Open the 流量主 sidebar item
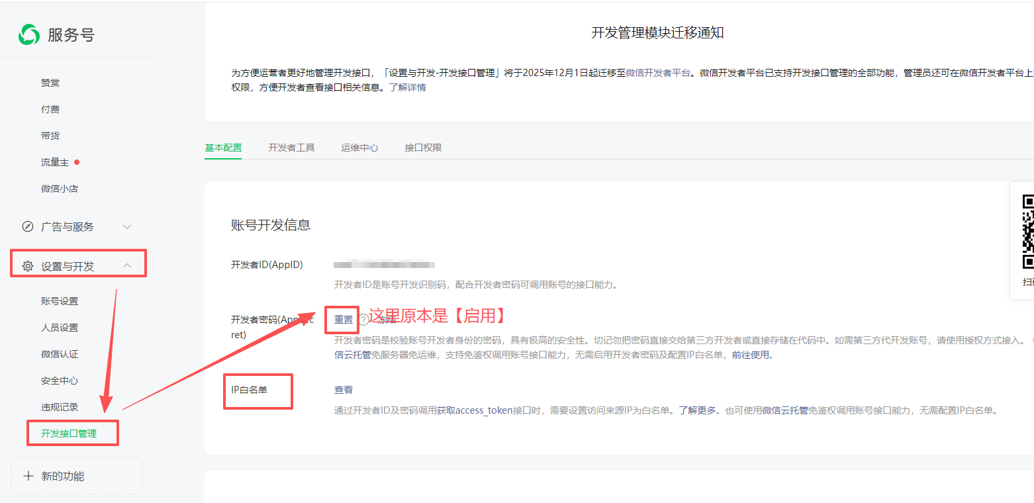The image size is (1034, 503). [x=55, y=162]
